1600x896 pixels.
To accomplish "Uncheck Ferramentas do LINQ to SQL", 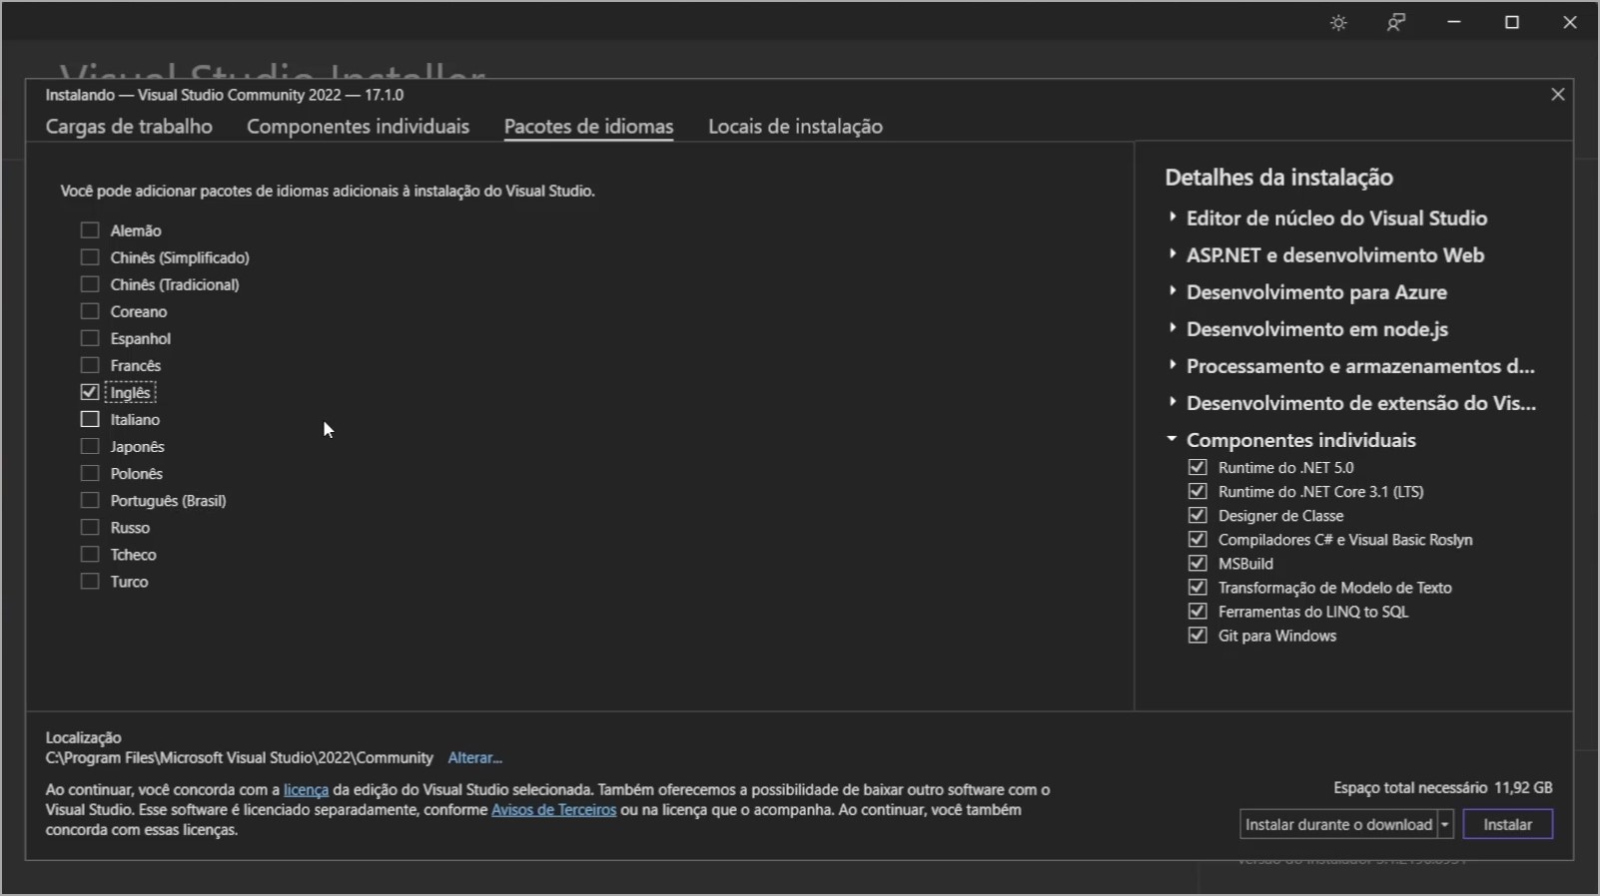I will pos(1198,611).
